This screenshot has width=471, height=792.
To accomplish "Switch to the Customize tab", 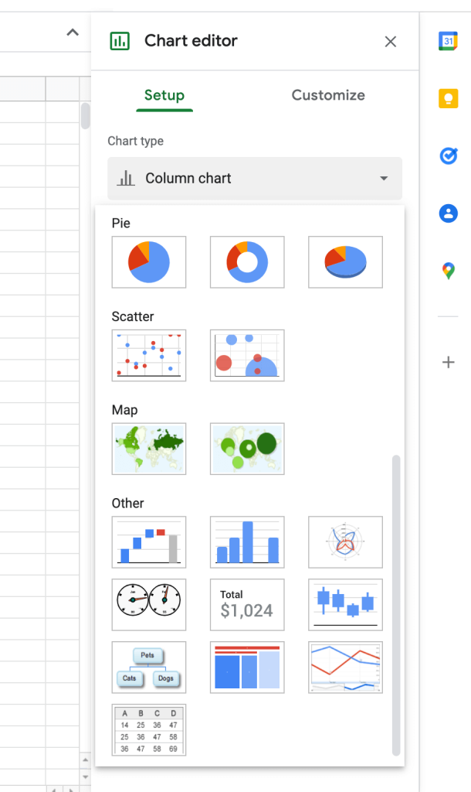I will point(328,95).
